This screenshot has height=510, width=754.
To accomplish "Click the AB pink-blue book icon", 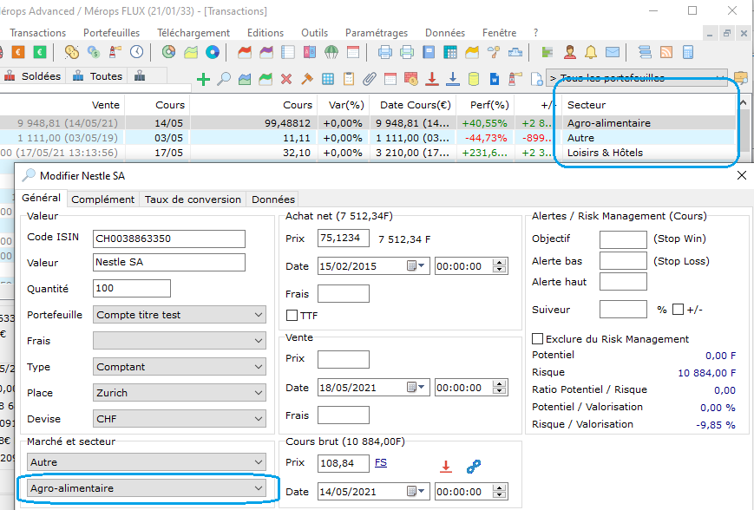I will tap(310, 52).
